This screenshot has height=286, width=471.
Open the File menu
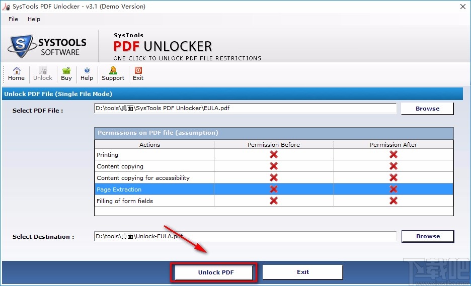[x=13, y=19]
